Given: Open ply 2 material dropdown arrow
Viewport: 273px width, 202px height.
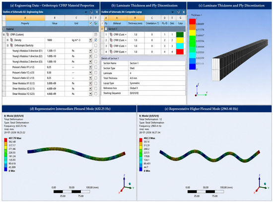Looking at the screenshot, I should click(126, 40).
